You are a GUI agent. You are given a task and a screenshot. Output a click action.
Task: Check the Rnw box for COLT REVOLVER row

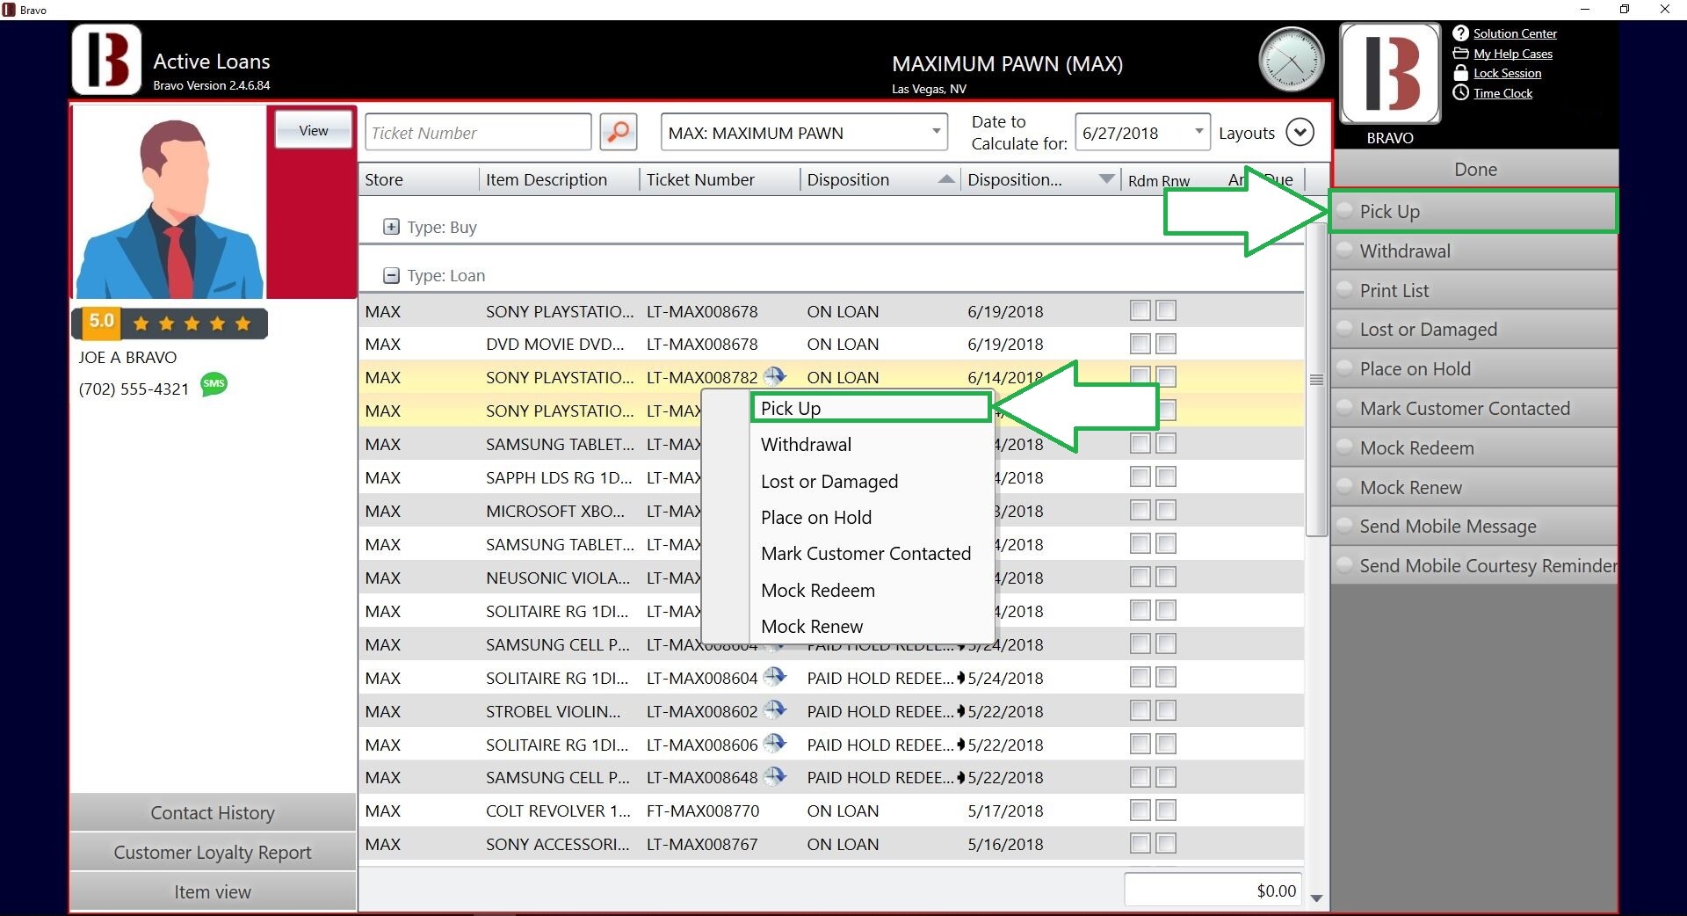pos(1166,811)
